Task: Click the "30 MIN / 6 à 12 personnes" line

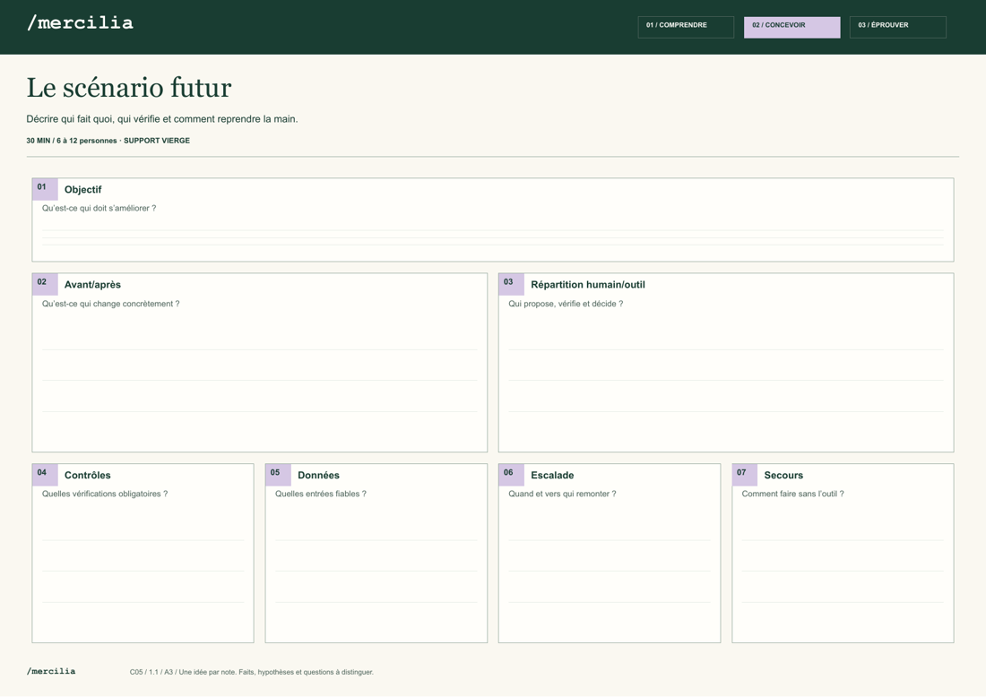Action: (x=108, y=141)
